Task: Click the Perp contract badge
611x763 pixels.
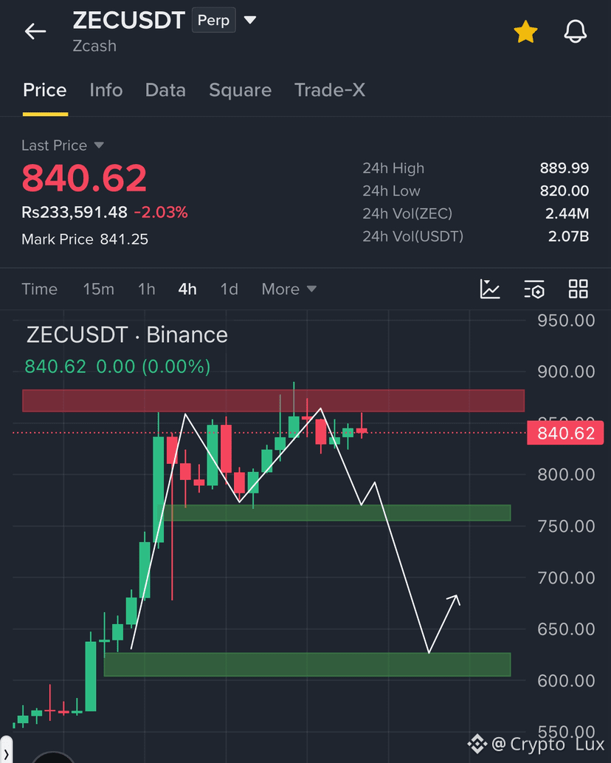Action: tap(214, 20)
